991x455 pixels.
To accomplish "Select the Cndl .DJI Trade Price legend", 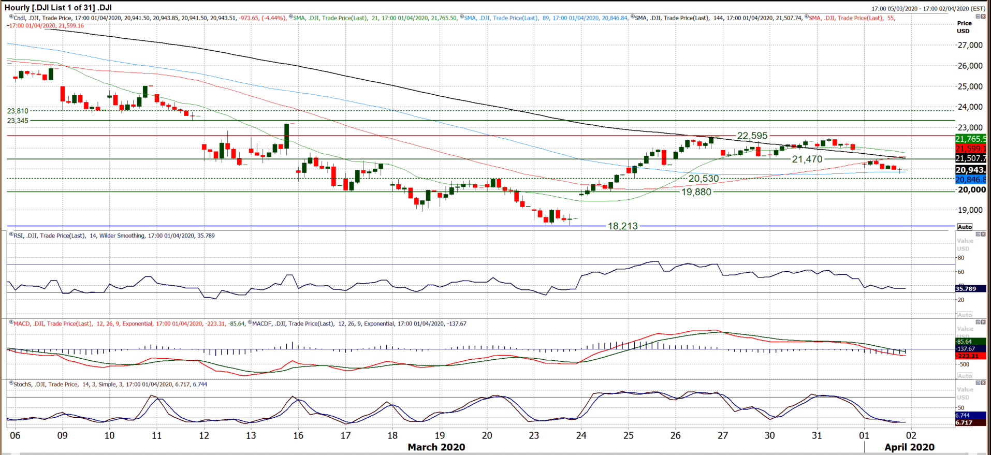I will tap(151, 18).
